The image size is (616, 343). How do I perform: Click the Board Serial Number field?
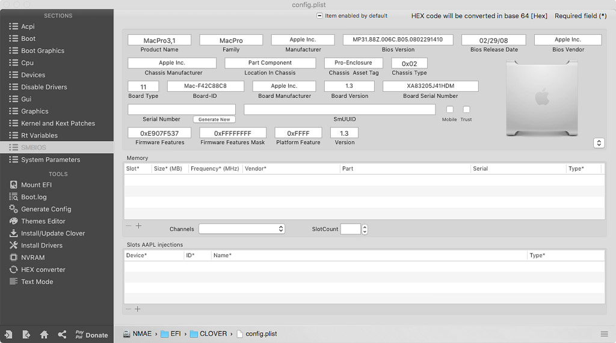[431, 86]
